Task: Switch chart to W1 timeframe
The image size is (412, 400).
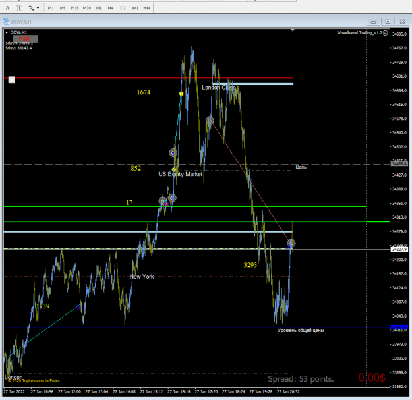Action: pyautogui.click(x=134, y=8)
